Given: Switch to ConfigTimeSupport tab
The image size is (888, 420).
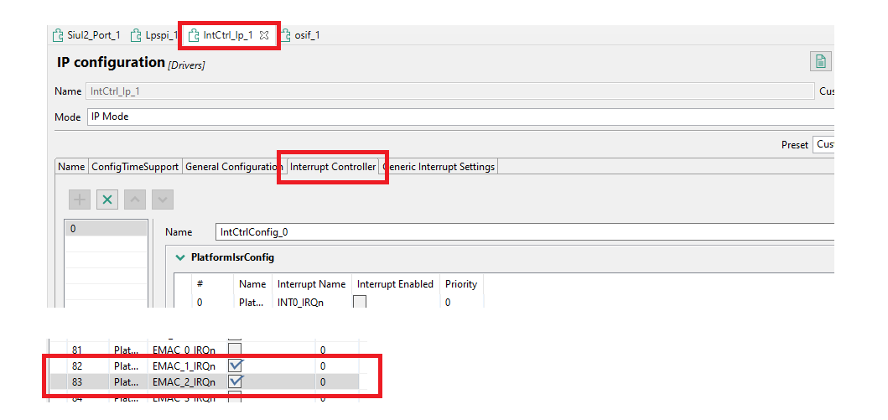Looking at the screenshot, I should click(135, 167).
